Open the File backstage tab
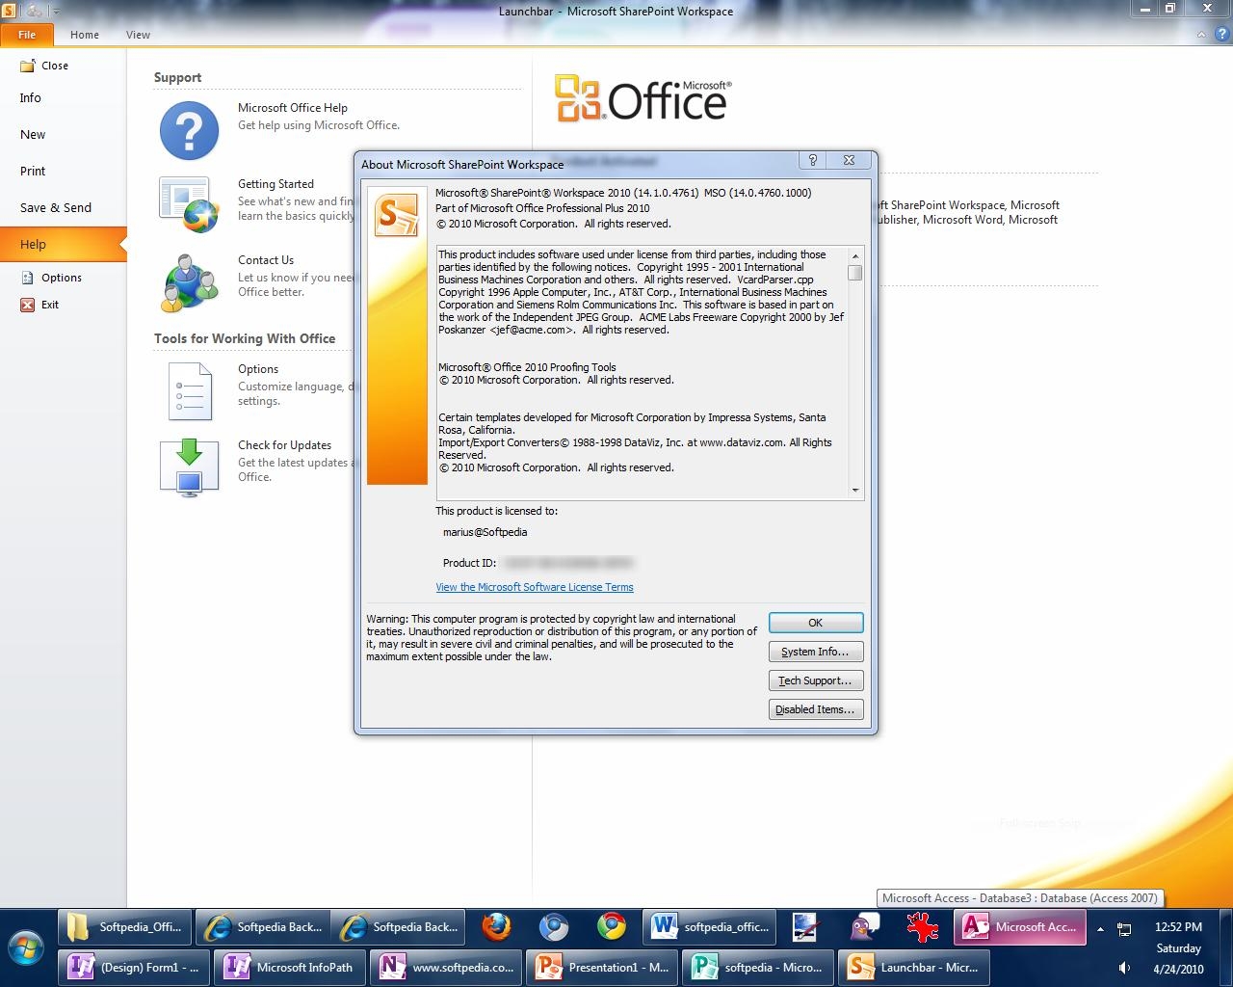This screenshot has height=987, width=1233. click(x=27, y=35)
